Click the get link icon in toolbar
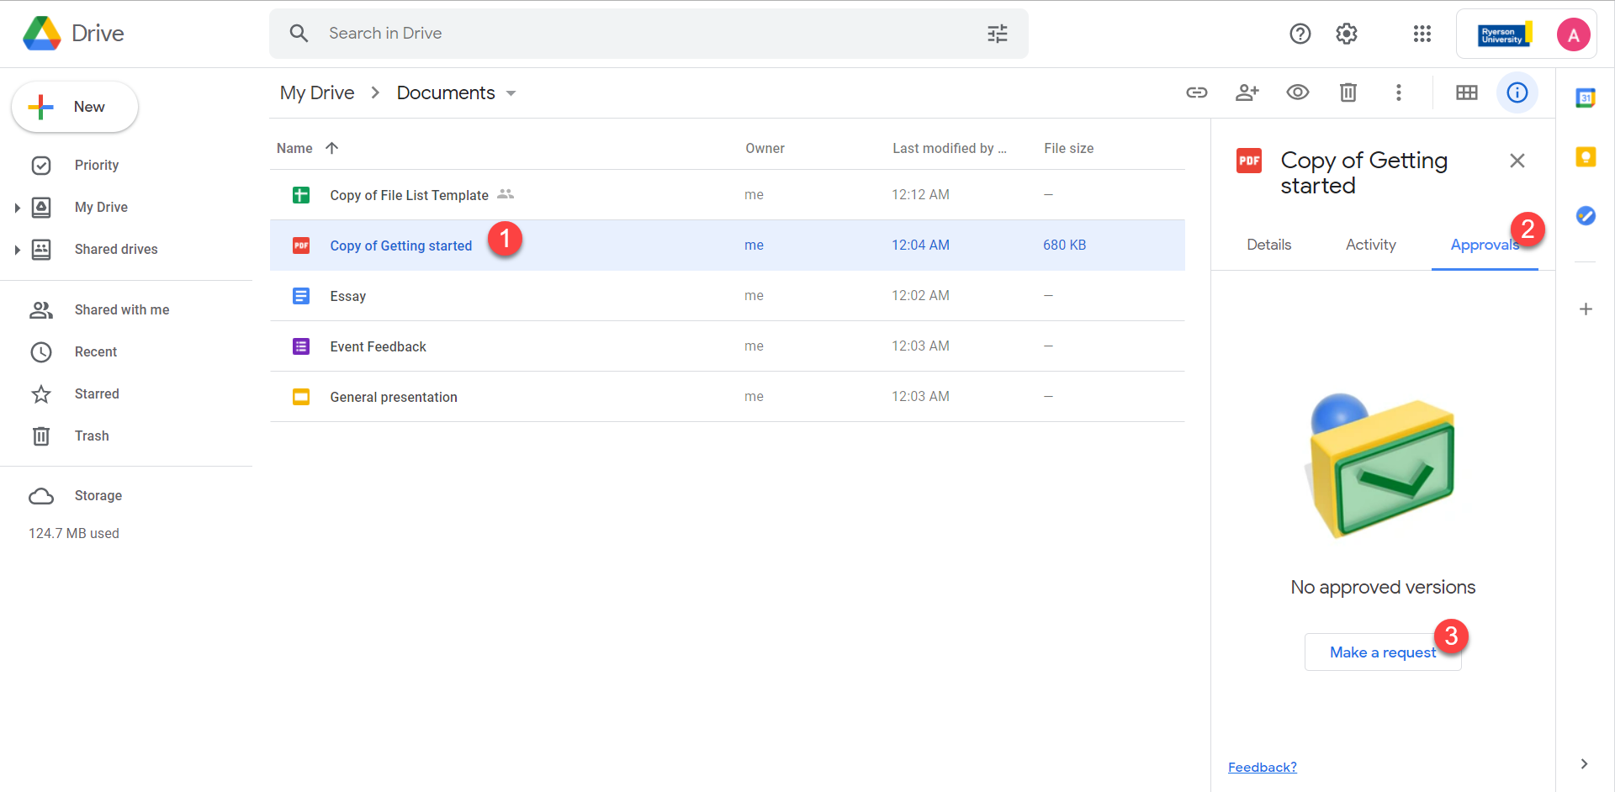Screen dimensions: 1615x792 click(x=1196, y=92)
